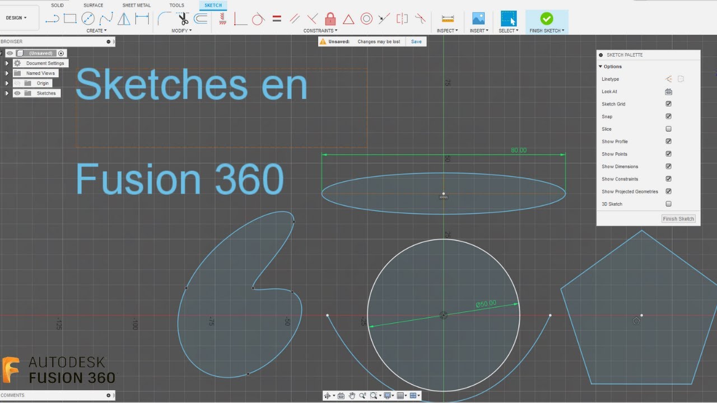This screenshot has width=717, height=403.
Task: Toggle visibility eye of Sketches folder
Action: pos(17,93)
